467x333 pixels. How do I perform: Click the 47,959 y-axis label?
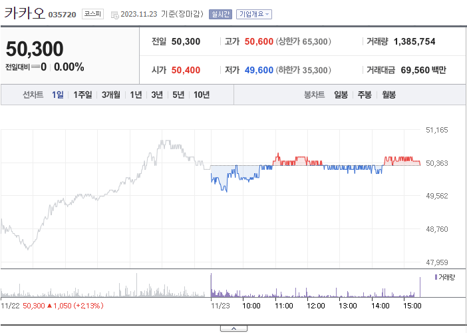(436, 262)
